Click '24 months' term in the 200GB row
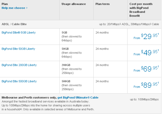162x114 pixels. (102, 65)
